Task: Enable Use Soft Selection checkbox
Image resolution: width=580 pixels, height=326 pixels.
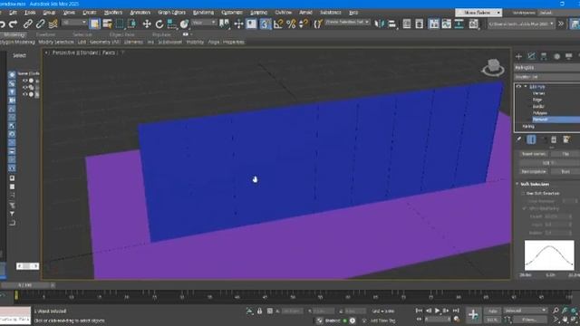Action: [x=524, y=193]
